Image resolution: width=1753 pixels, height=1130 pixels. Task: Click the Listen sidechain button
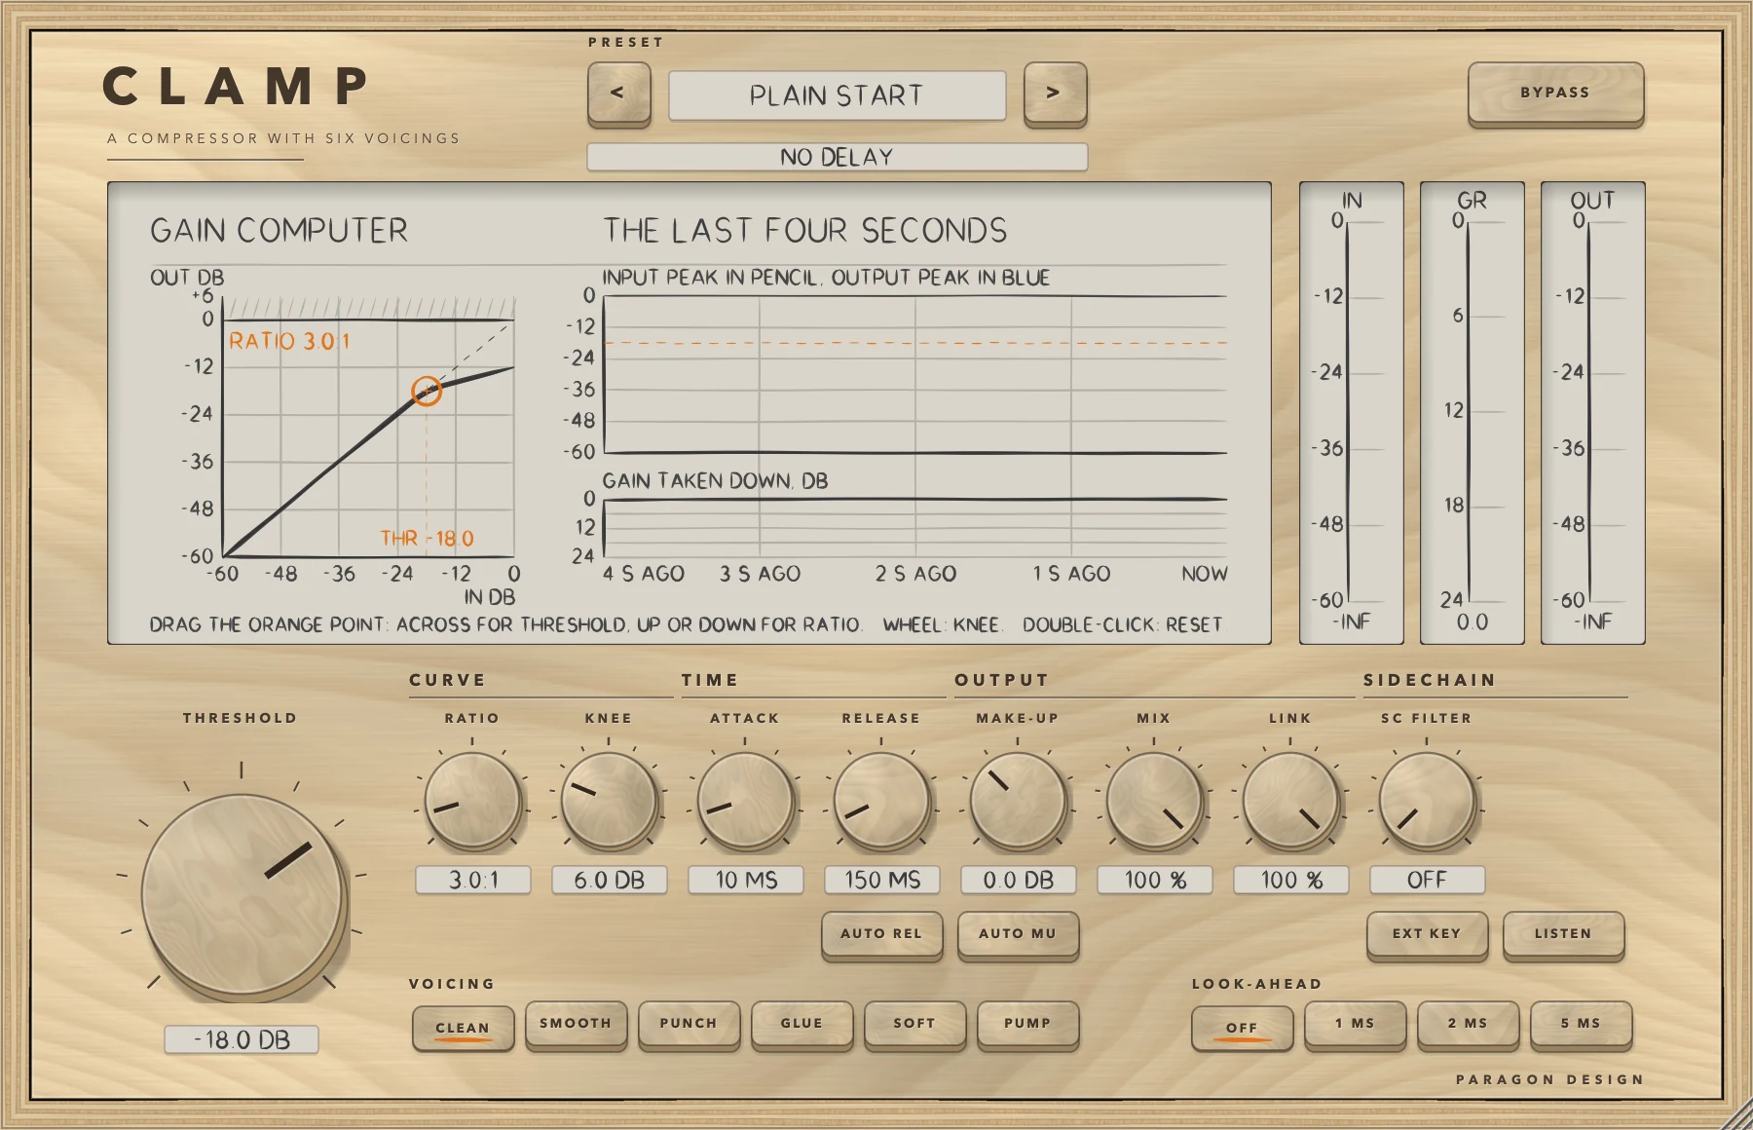[1563, 935]
